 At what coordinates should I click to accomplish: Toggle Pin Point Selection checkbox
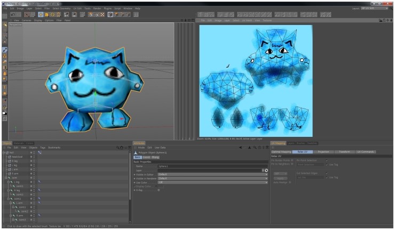coord(327,160)
